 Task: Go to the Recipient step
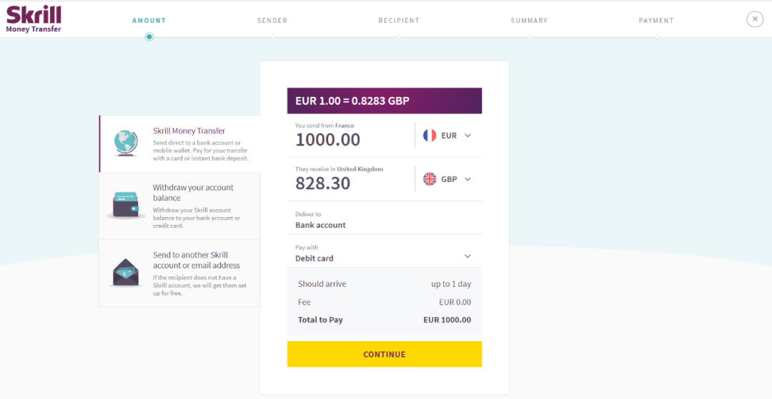point(399,21)
